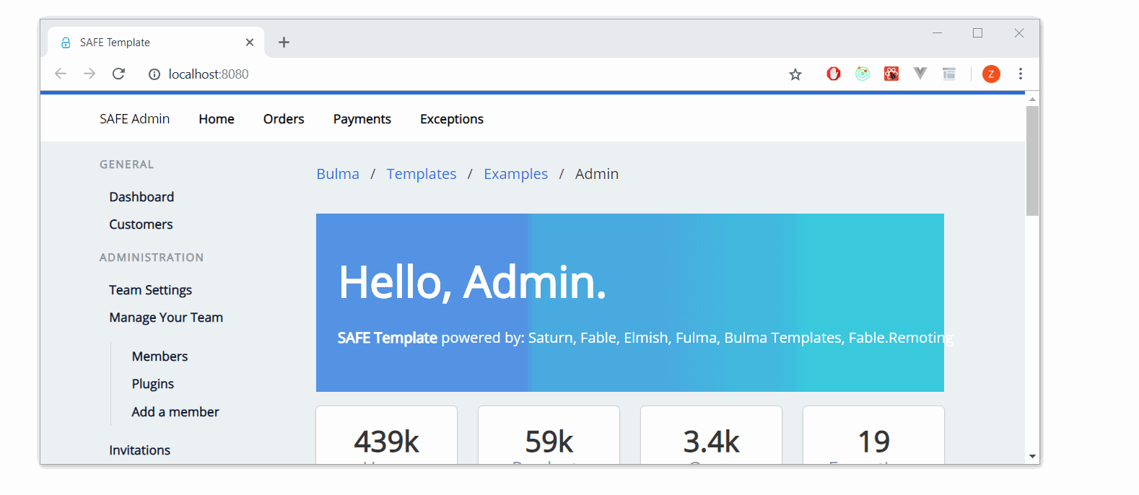Image resolution: width=1139 pixels, height=495 pixels.
Task: Open Add a member submenu item
Action: point(175,412)
